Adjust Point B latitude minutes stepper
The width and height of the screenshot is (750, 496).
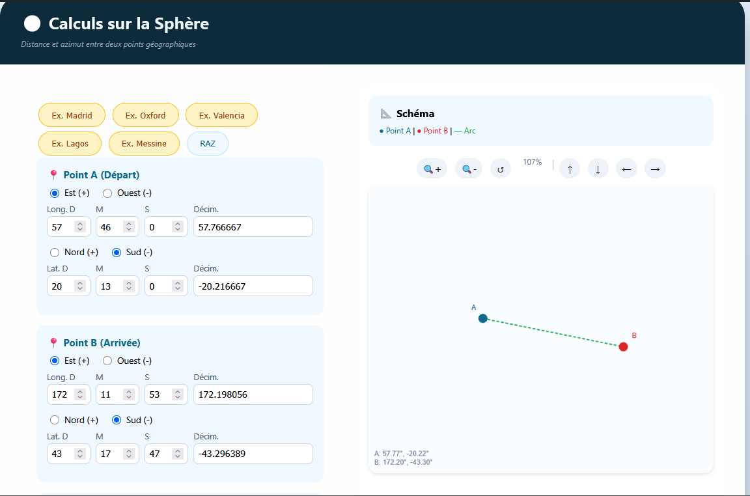[129, 454]
